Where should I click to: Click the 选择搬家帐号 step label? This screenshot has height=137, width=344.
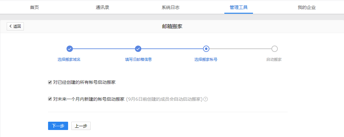[x=206, y=60]
